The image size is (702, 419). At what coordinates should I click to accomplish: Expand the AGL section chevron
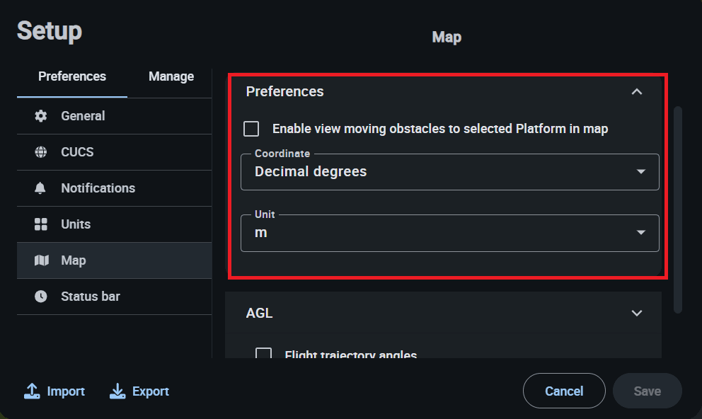(x=637, y=313)
